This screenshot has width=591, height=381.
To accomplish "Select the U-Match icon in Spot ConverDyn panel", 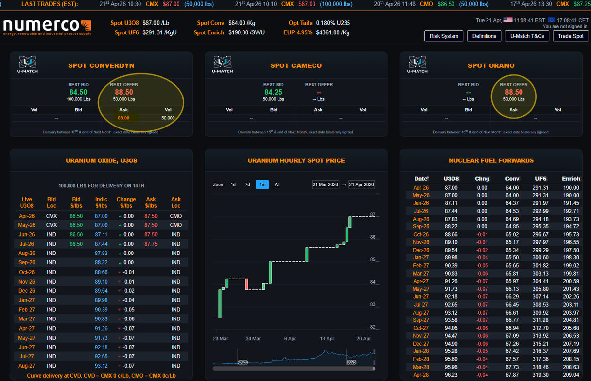I will point(27,63).
